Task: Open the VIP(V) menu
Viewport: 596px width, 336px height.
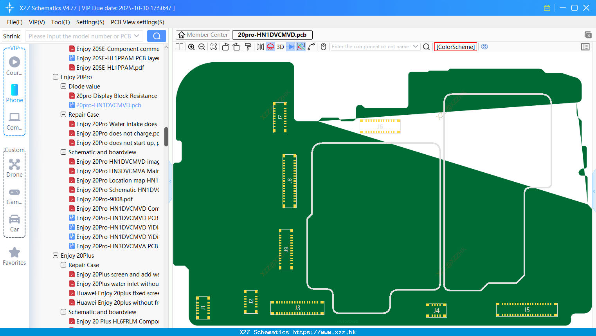Action: [37, 22]
